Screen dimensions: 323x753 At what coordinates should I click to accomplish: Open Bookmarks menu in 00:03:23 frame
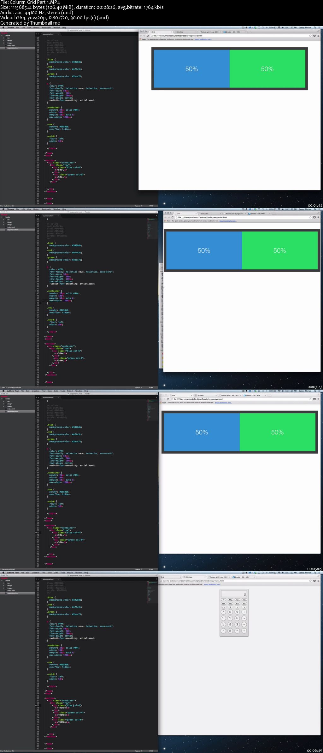coord(46,209)
